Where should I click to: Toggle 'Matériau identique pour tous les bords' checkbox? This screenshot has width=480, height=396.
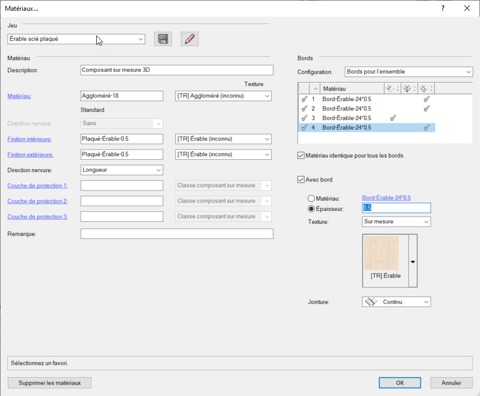point(301,155)
